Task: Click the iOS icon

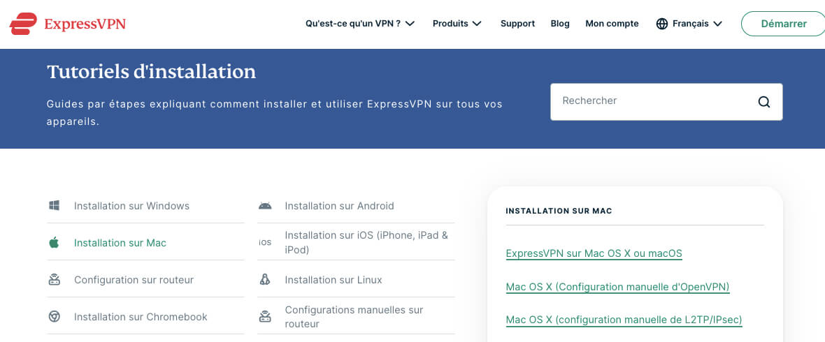Action: [x=265, y=243]
